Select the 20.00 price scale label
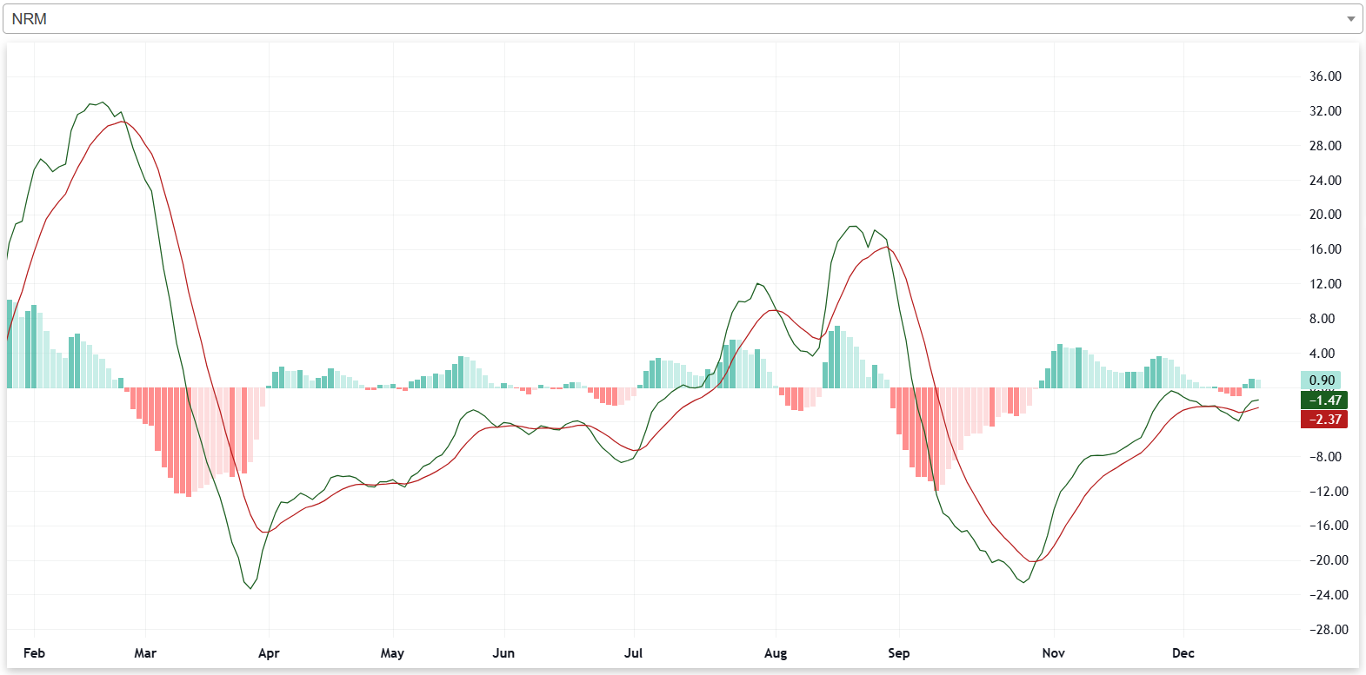Screen dimensions: 1366x675 coord(1325,215)
